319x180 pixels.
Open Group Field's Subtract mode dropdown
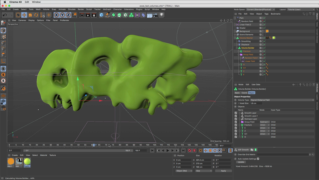[265, 122]
